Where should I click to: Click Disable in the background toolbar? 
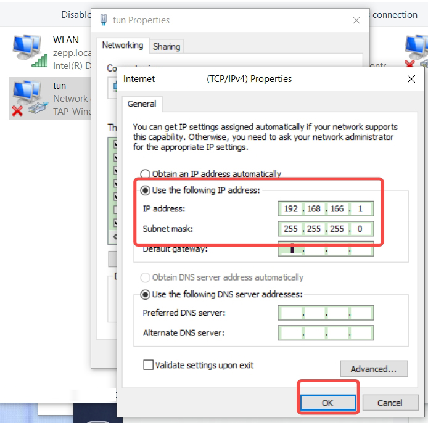pos(76,14)
